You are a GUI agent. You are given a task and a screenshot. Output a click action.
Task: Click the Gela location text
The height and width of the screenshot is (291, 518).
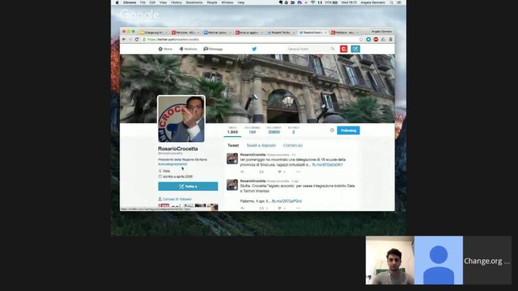[x=166, y=171]
